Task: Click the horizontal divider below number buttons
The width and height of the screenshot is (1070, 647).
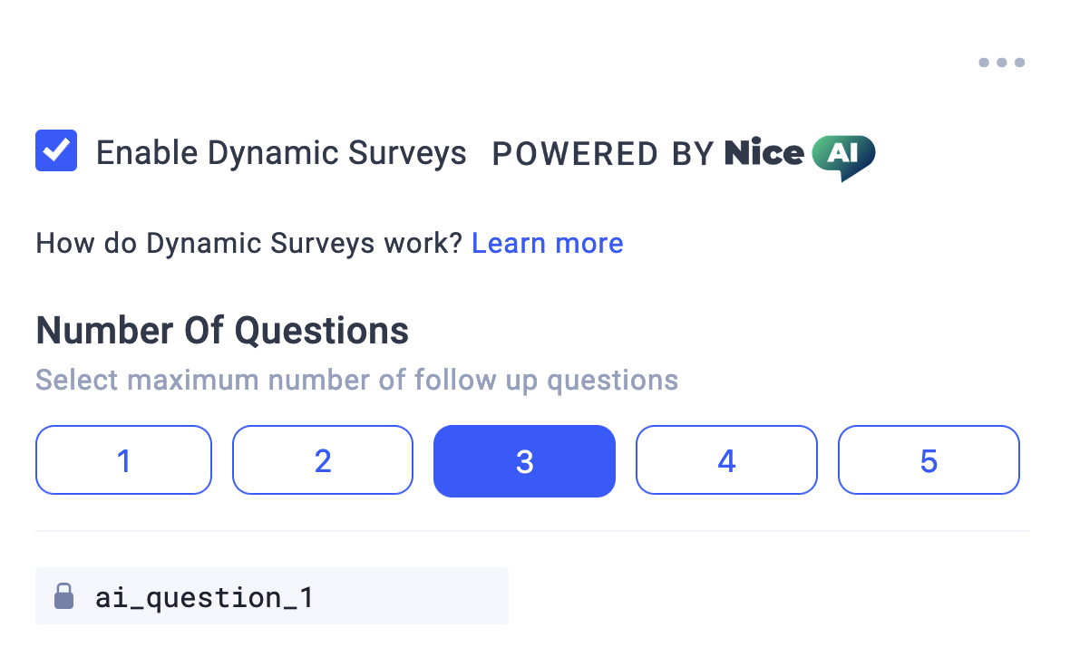Action: pos(532,531)
